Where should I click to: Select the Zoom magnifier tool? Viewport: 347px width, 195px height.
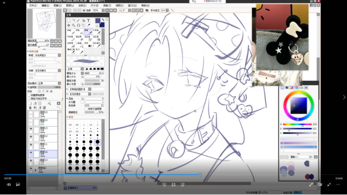73,25
